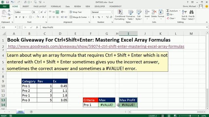
Task: Toggle Bold formatting
Action: pos(16,17)
